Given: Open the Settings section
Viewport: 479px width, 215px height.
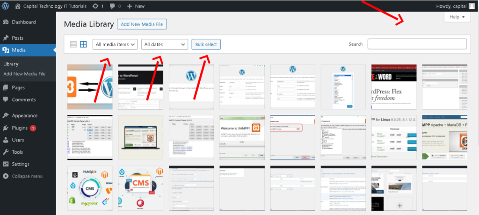Looking at the screenshot, I should click(21, 164).
